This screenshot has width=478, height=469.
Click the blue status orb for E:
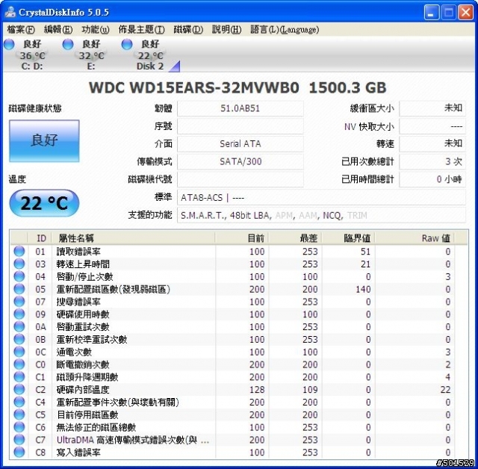[68, 44]
